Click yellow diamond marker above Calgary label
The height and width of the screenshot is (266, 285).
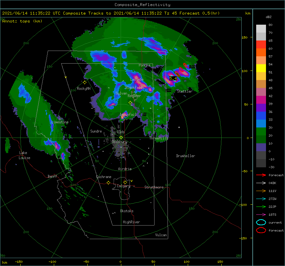click(125, 182)
